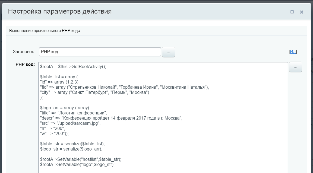Click the SetVariable "logo" line
The width and height of the screenshot is (313, 173).
tap(77, 164)
